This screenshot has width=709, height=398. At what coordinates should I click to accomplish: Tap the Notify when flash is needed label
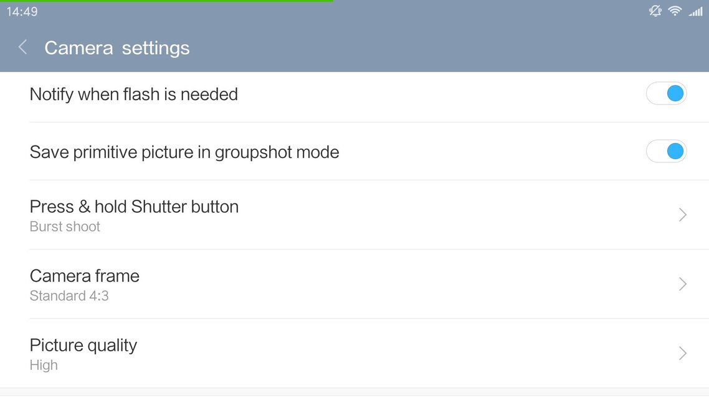(x=134, y=95)
